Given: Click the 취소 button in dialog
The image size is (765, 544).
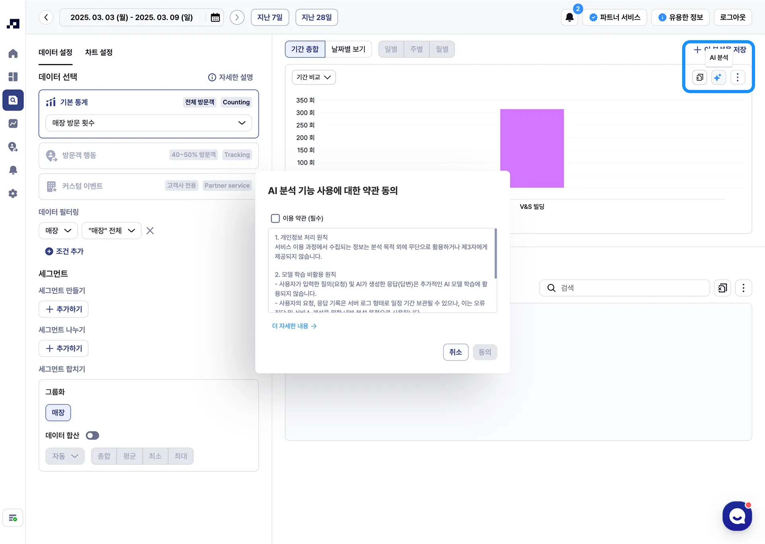Looking at the screenshot, I should (456, 352).
